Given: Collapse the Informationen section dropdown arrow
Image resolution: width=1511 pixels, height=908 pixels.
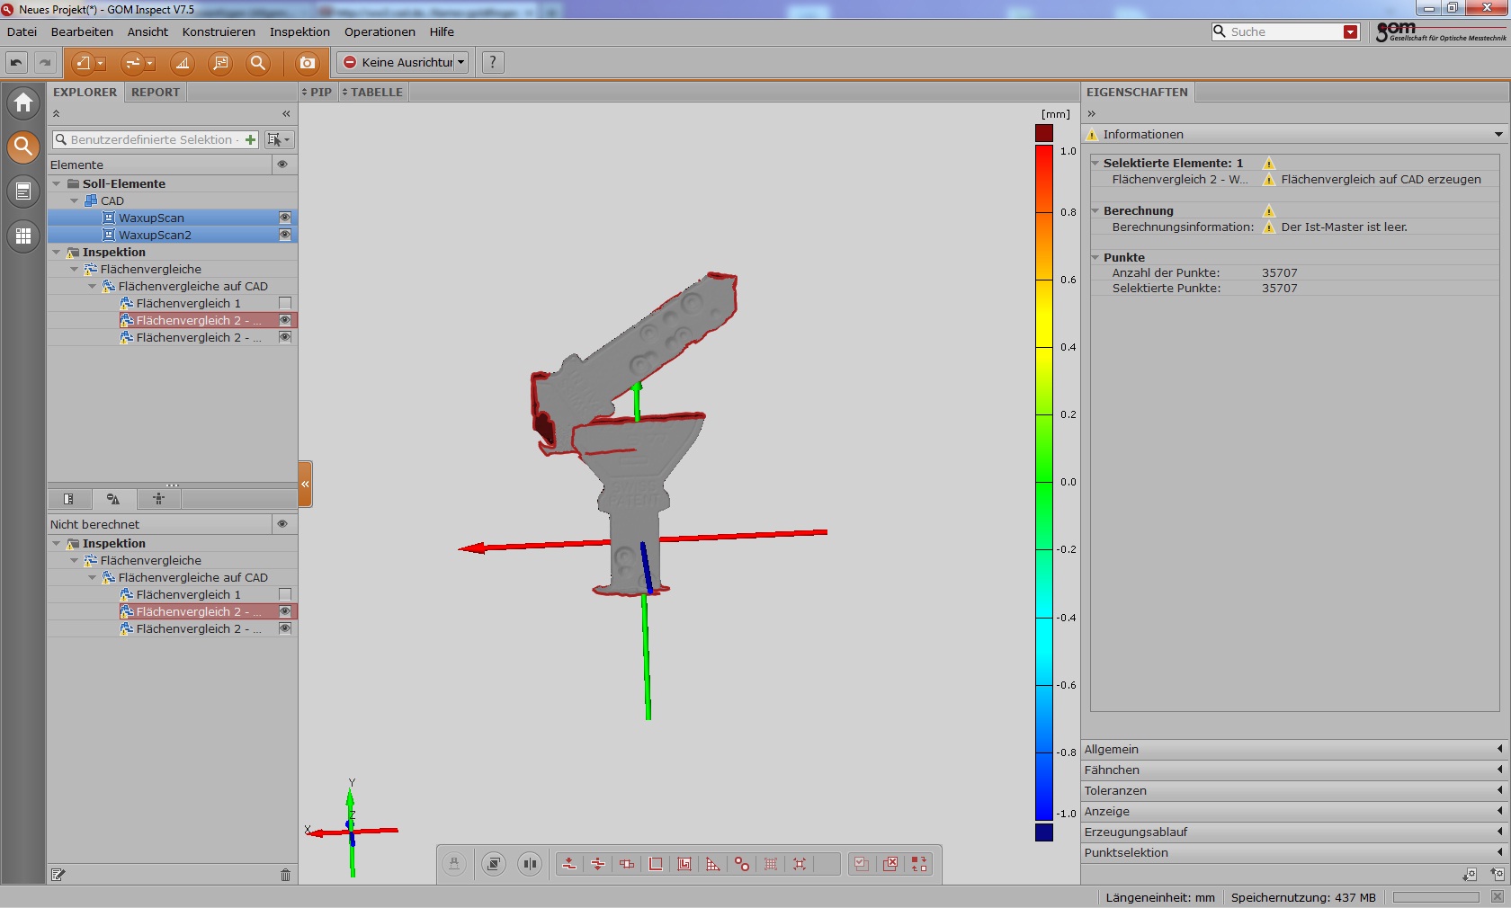Looking at the screenshot, I should (x=1498, y=134).
